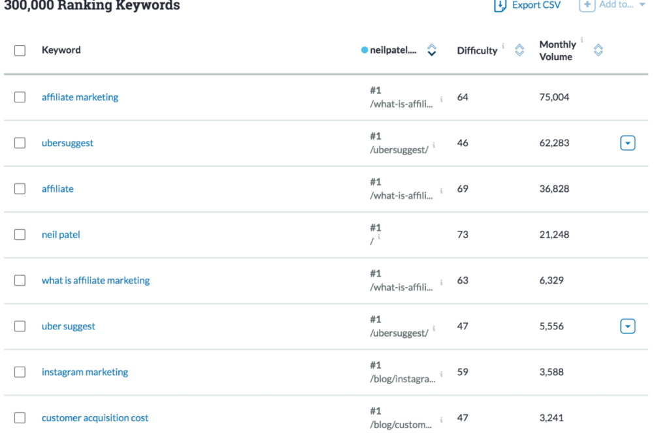Open what is affiliate marketing keyword link
Image resolution: width=669 pixels, height=439 pixels.
pos(95,280)
